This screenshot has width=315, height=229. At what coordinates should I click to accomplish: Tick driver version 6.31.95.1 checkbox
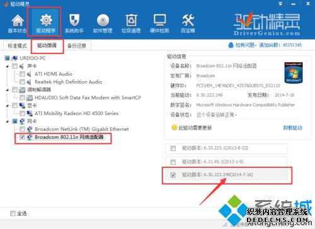pyautogui.click(x=173, y=162)
